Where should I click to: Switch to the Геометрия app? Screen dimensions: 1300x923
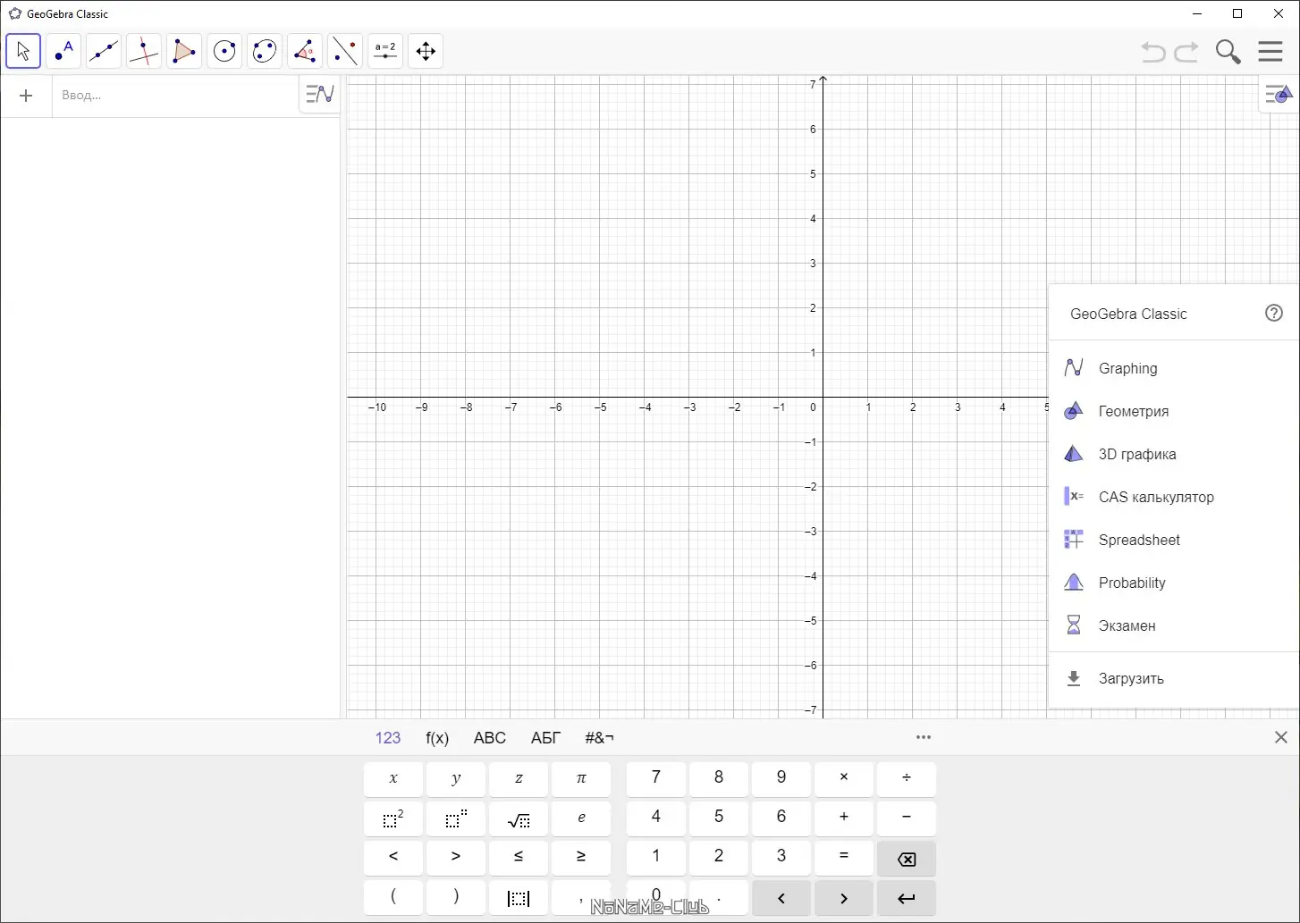(x=1173, y=411)
